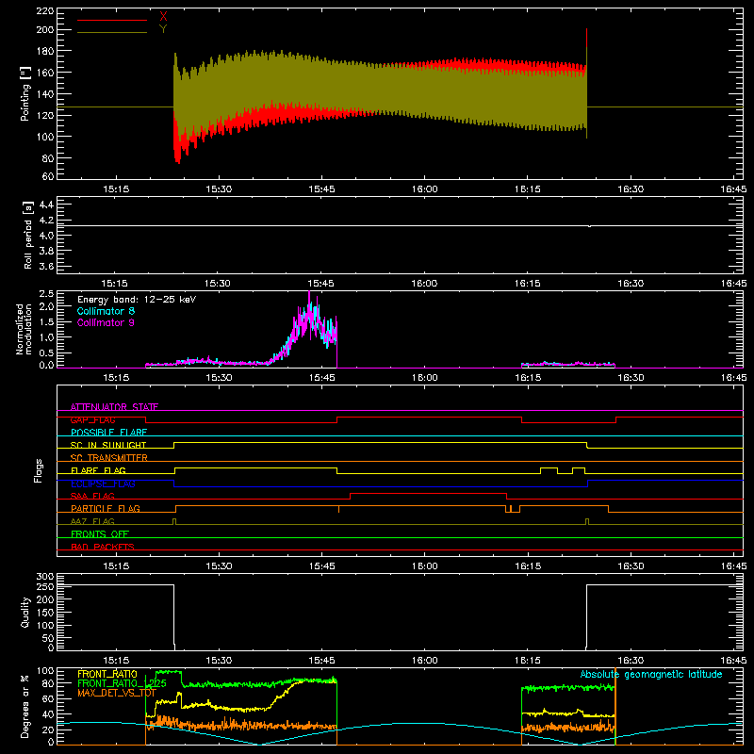
Task: Click the '2.5' tick on modulation axis
Action: click(46, 293)
